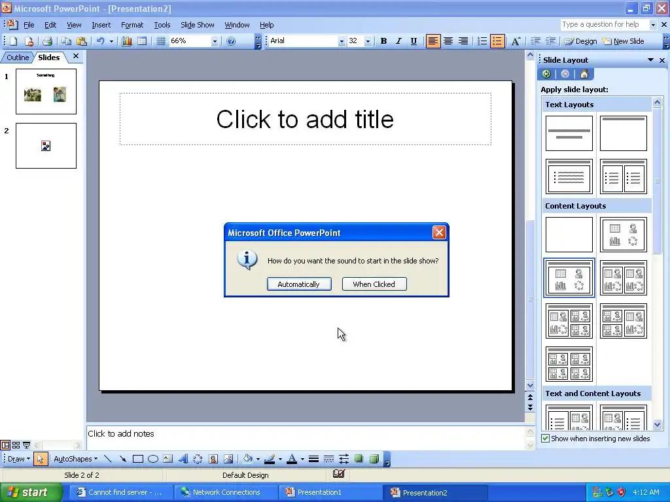The width and height of the screenshot is (670, 502).
Task: Insert a Text Box from Drawing toolbar
Action: tap(168, 459)
